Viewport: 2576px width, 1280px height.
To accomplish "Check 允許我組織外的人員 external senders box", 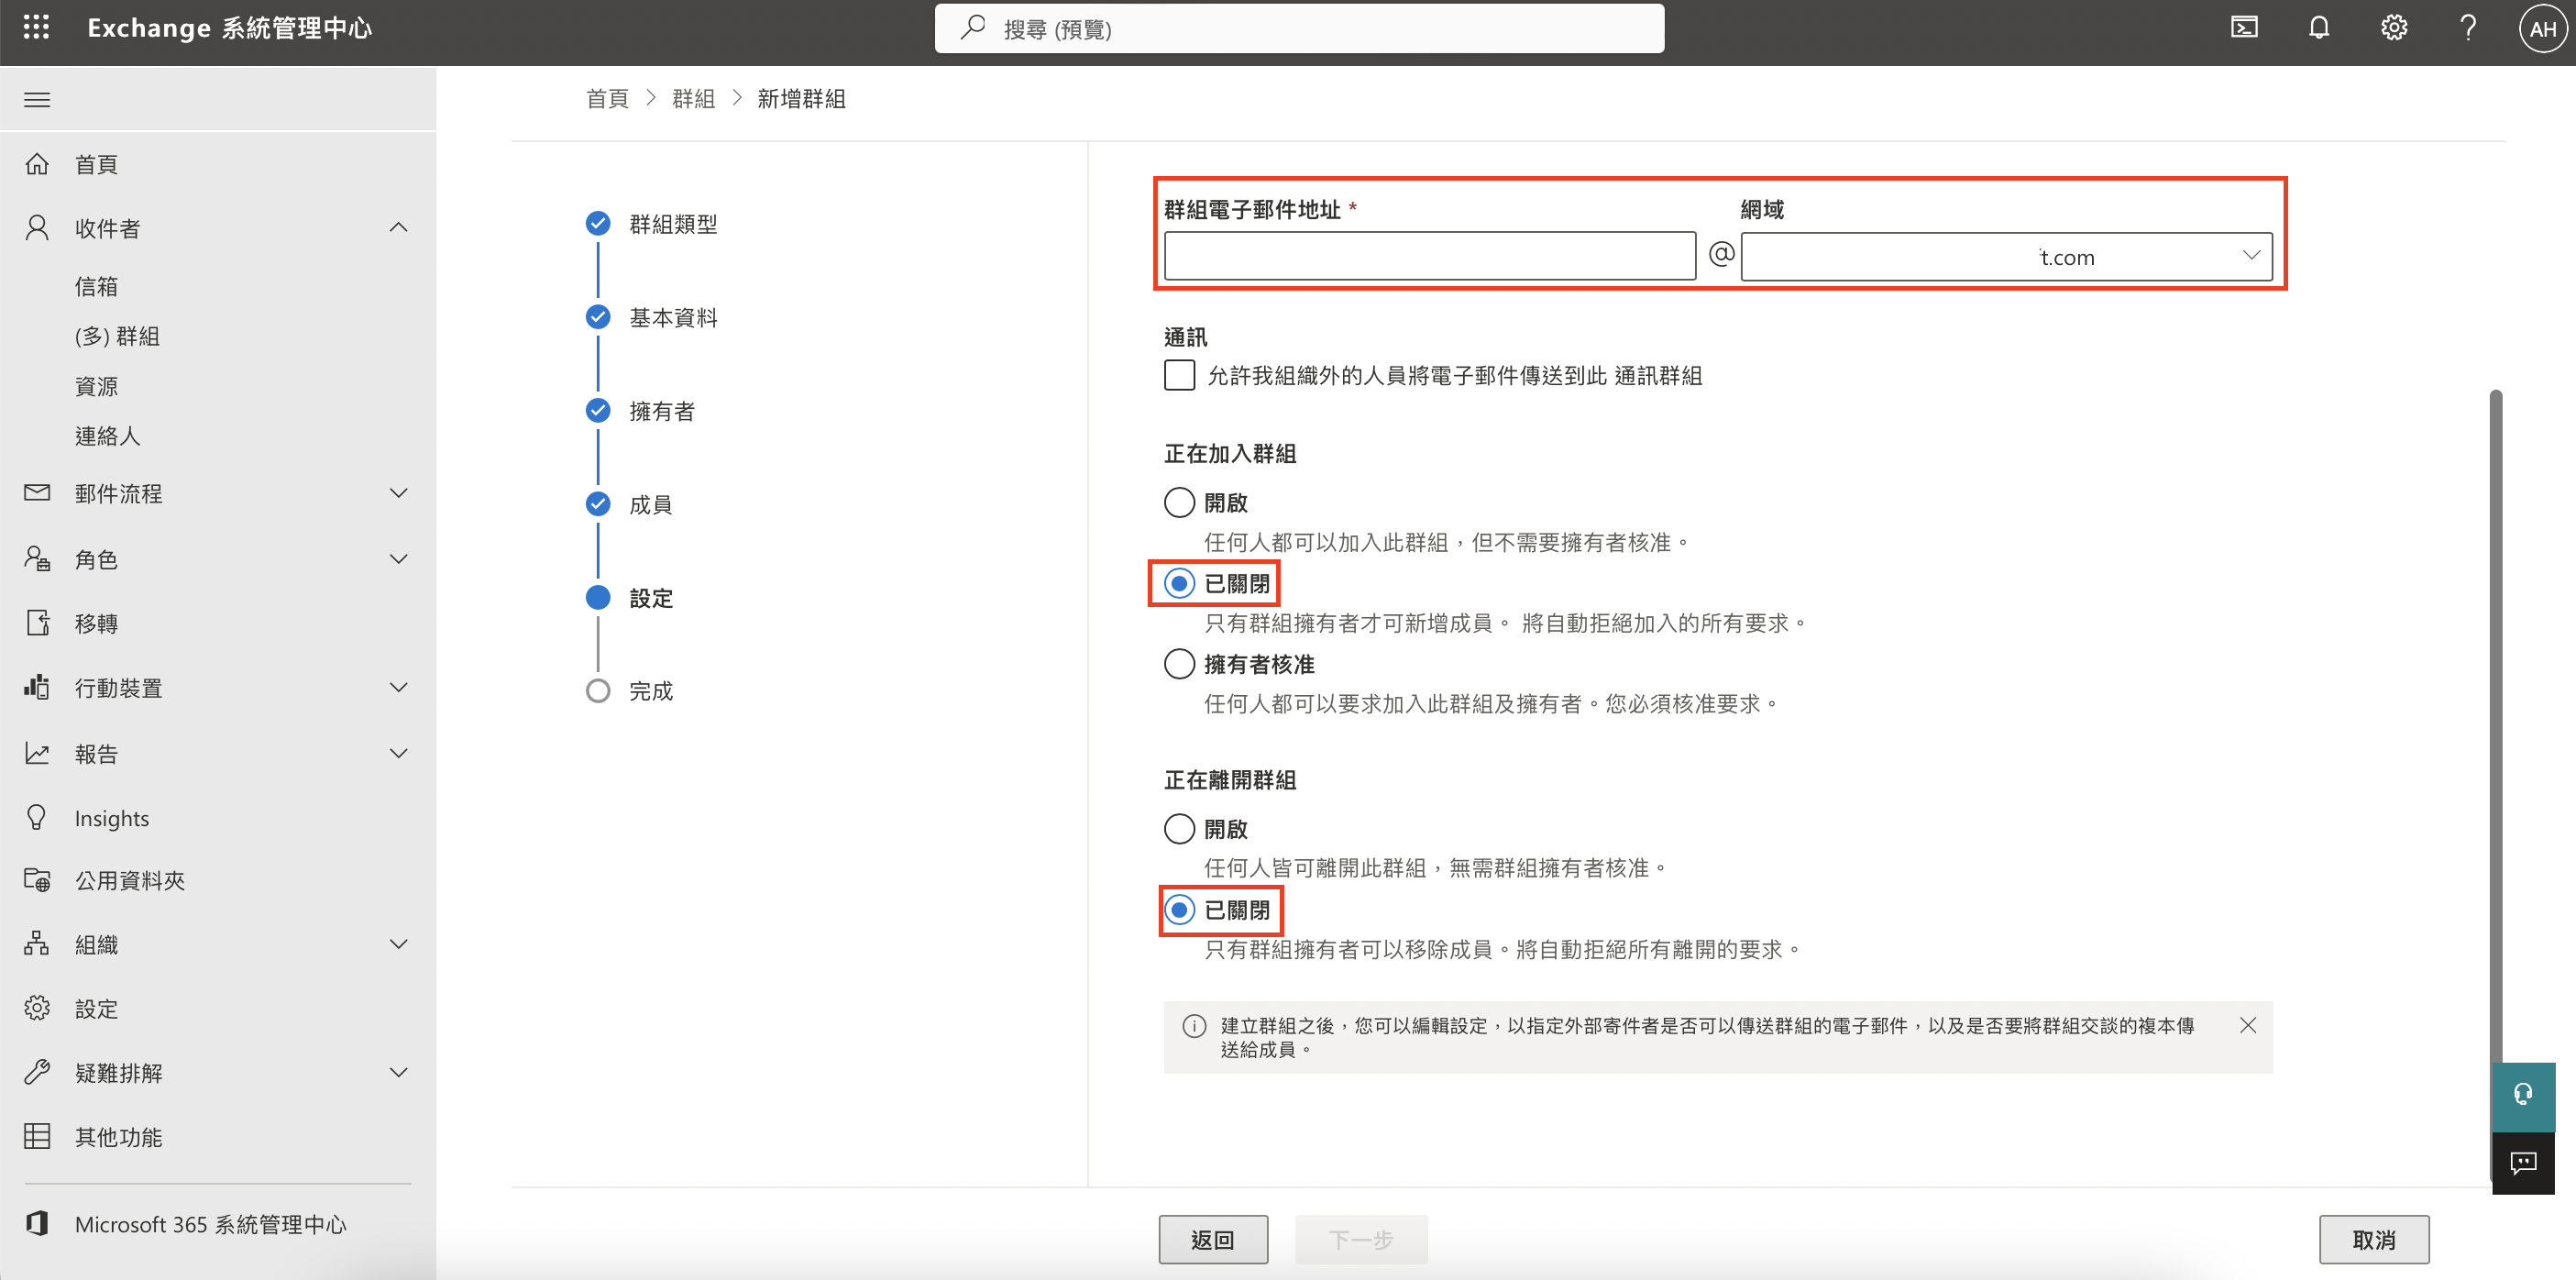I will (x=1179, y=376).
